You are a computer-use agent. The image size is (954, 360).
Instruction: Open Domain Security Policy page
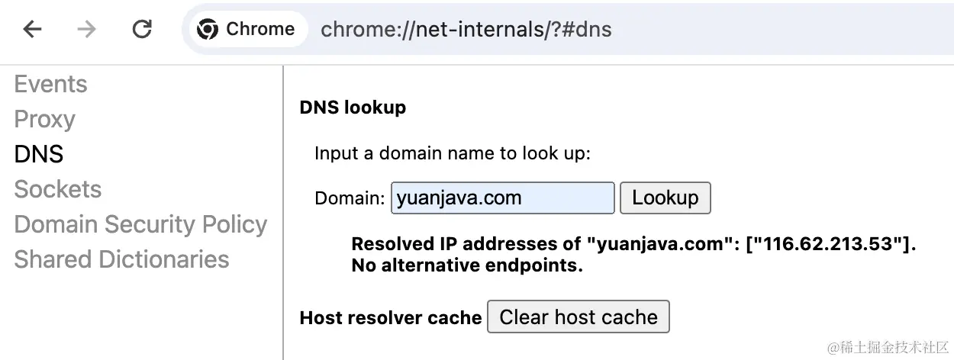point(140,224)
